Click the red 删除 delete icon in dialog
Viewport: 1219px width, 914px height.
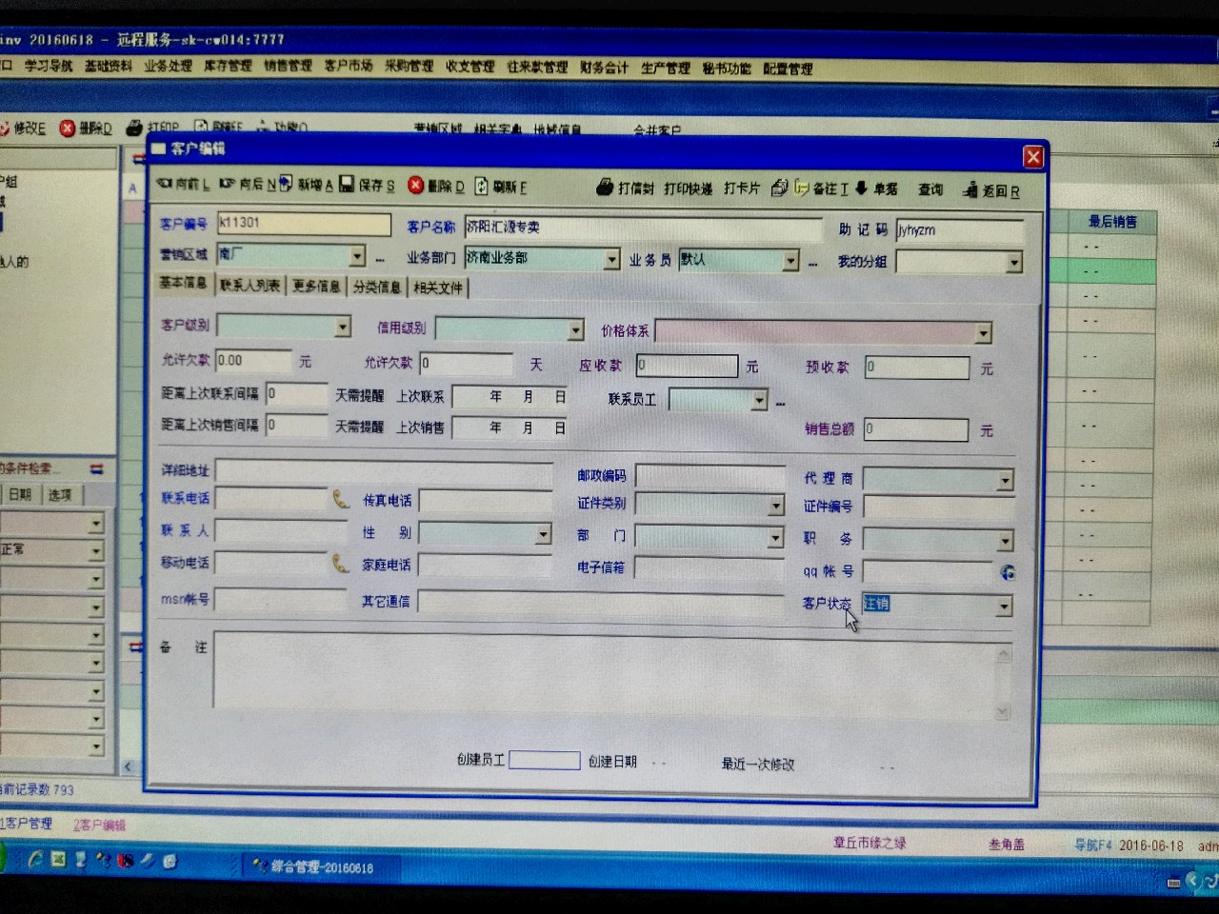pyautogui.click(x=416, y=186)
